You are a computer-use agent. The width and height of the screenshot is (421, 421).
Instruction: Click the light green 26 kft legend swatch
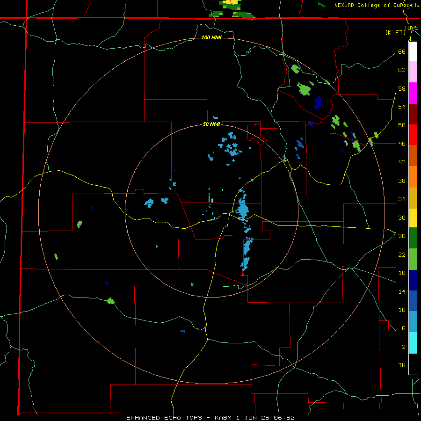click(413, 259)
